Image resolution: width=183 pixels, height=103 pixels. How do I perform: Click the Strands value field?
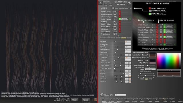click(x=128, y=41)
